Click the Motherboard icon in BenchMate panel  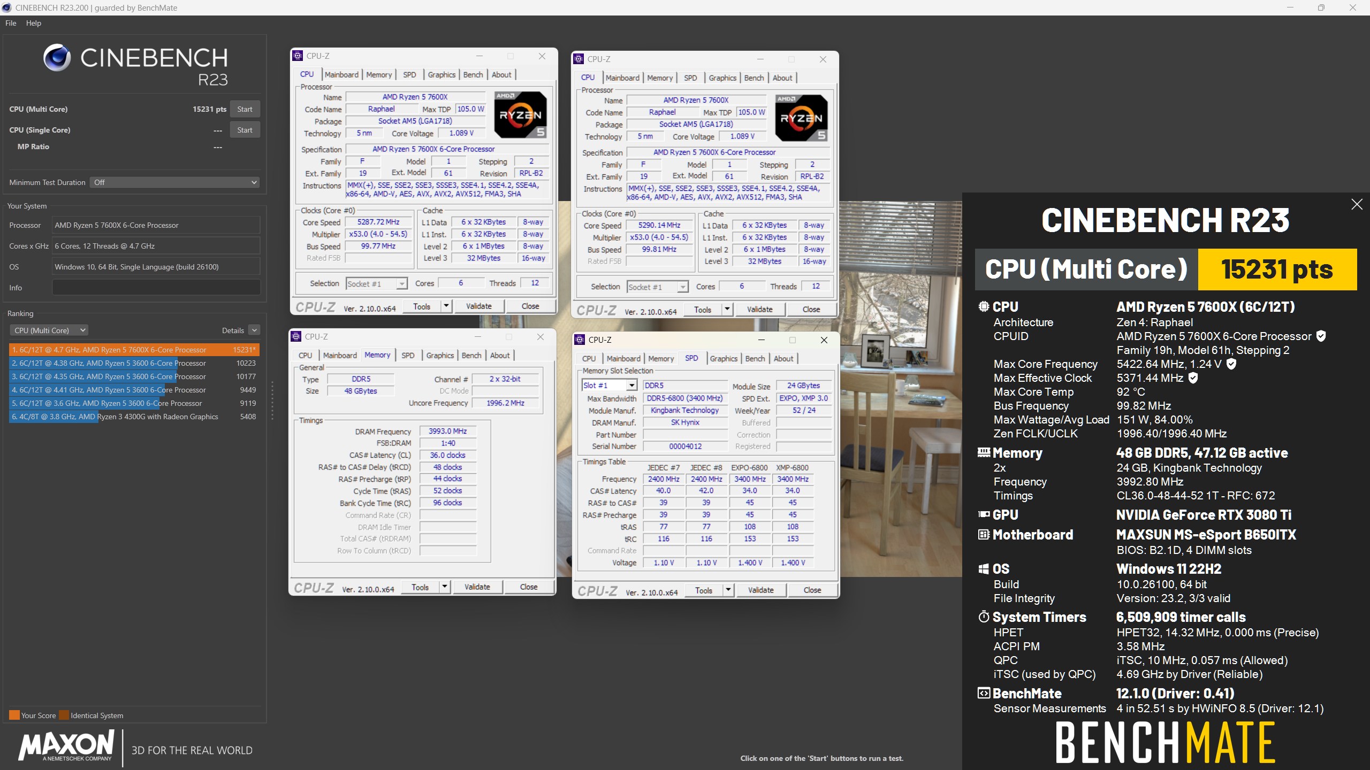coord(984,534)
